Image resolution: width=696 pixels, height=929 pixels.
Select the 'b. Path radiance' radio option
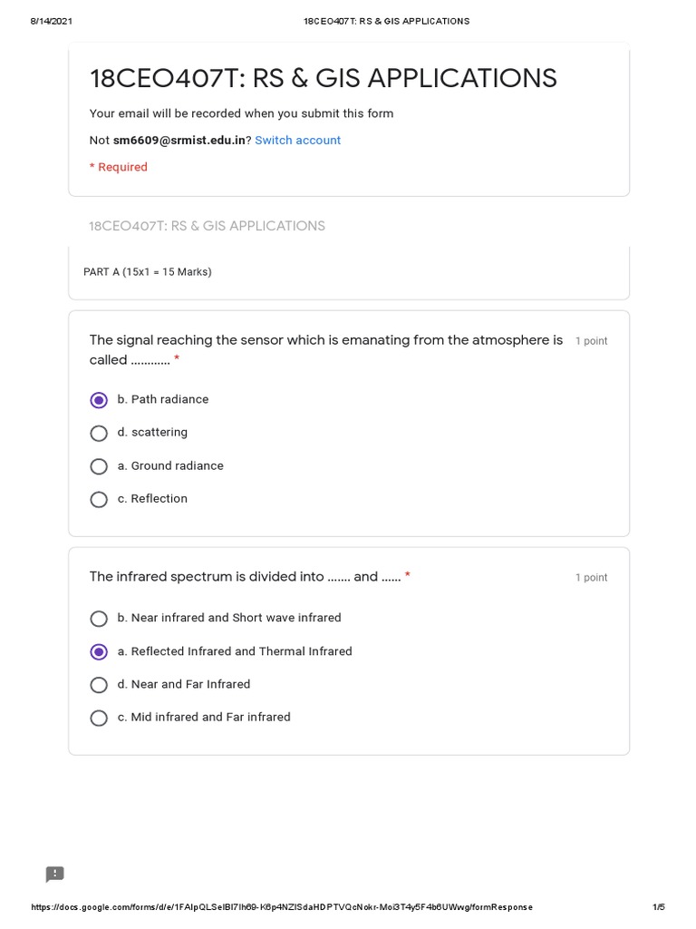point(99,400)
